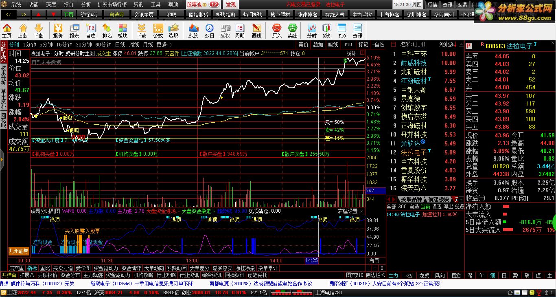Click the 下翻 page-down arrow icon

point(38,31)
